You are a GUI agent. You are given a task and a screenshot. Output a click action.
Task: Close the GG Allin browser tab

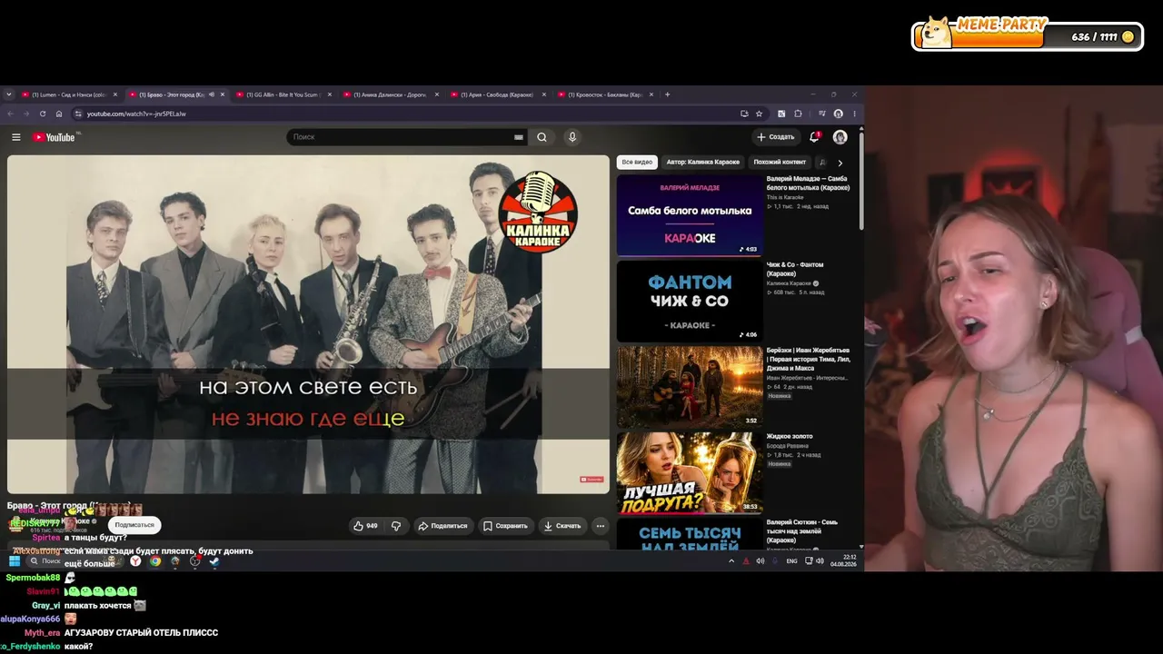[x=330, y=94]
